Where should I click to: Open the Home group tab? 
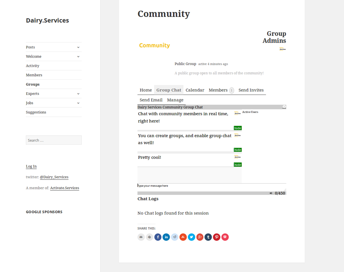(x=146, y=90)
